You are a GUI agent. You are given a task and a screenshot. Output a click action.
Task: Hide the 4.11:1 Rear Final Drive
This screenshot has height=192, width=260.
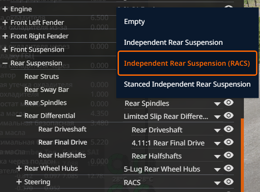click(229, 142)
